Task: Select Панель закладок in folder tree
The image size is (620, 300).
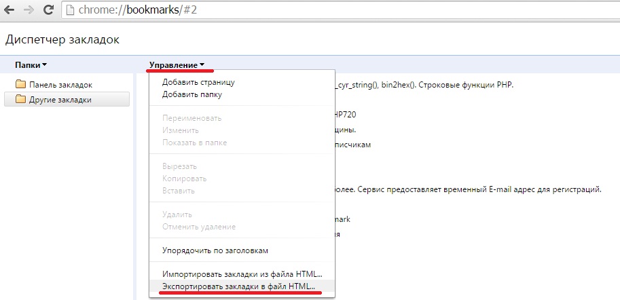Action: tap(60, 85)
